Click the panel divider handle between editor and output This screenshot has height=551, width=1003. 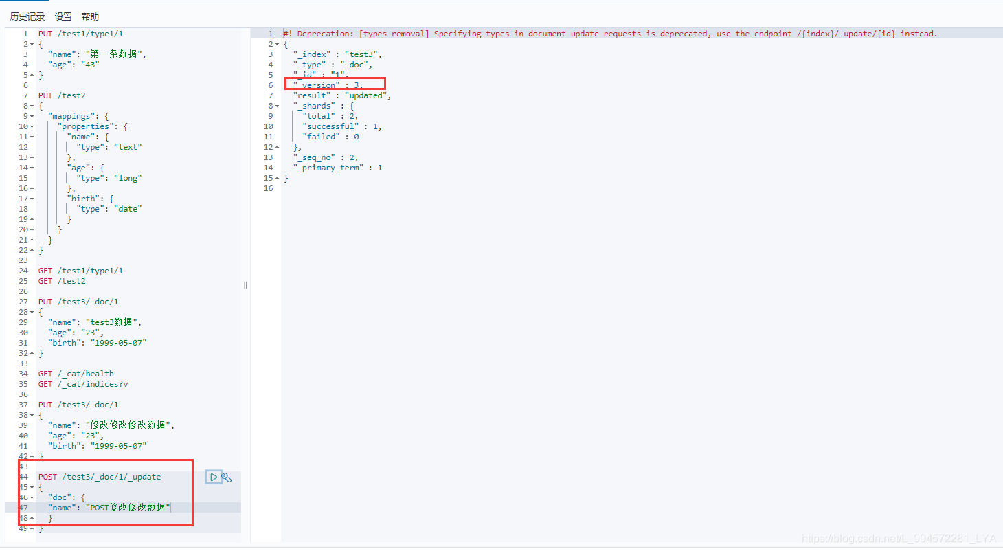(245, 285)
